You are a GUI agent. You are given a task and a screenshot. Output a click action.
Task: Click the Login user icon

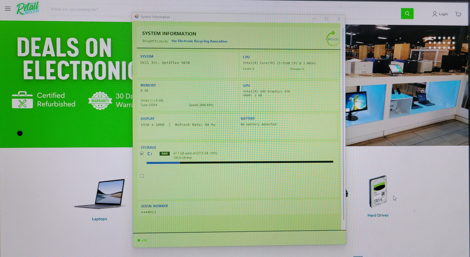[x=434, y=14]
